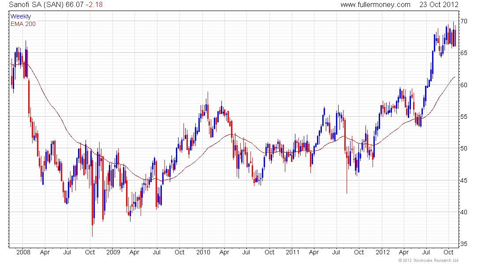The width and height of the screenshot is (485, 264).
Task: Click the 40 price axis label
Action: pos(464,212)
